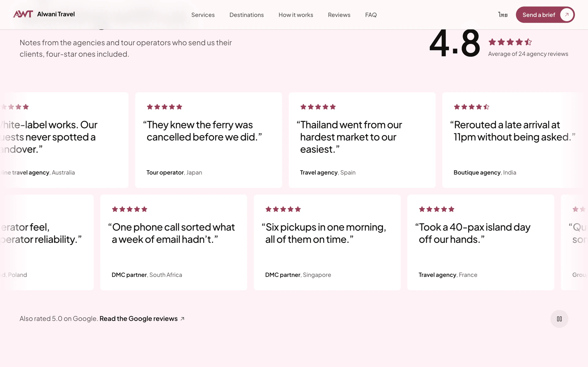The height and width of the screenshot is (367, 588).
Task: Click stars on the Singapore DMC card
Action: [283, 209]
